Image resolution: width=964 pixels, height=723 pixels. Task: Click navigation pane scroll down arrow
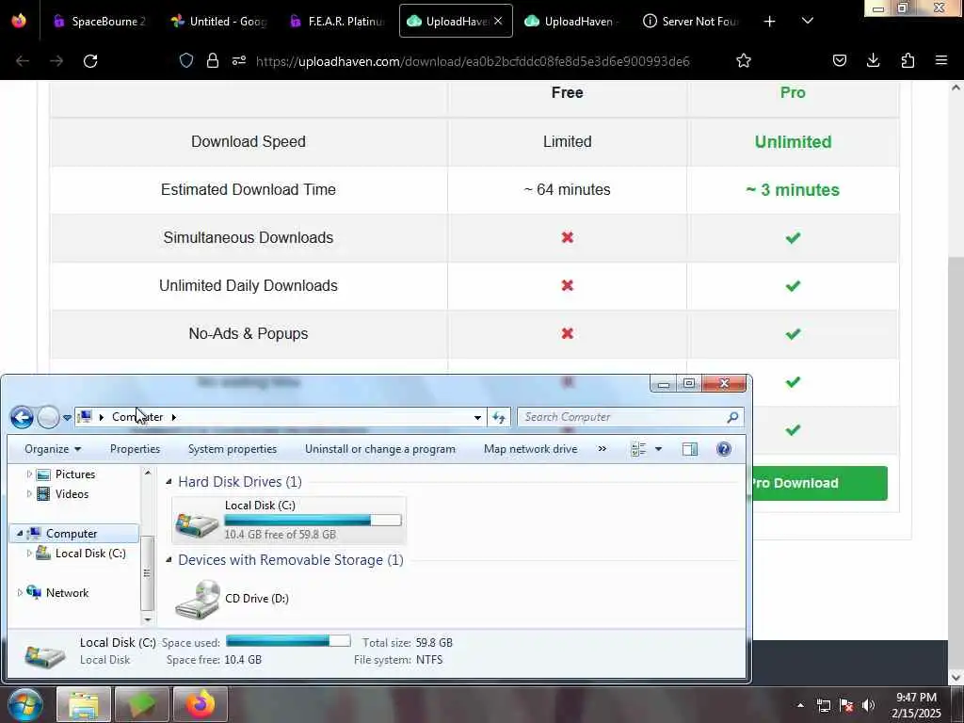click(148, 619)
